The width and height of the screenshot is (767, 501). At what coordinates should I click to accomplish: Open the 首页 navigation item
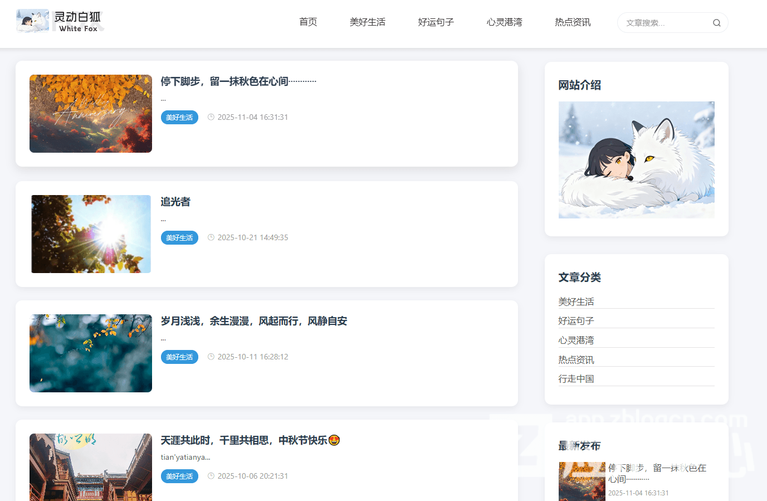[x=308, y=22]
